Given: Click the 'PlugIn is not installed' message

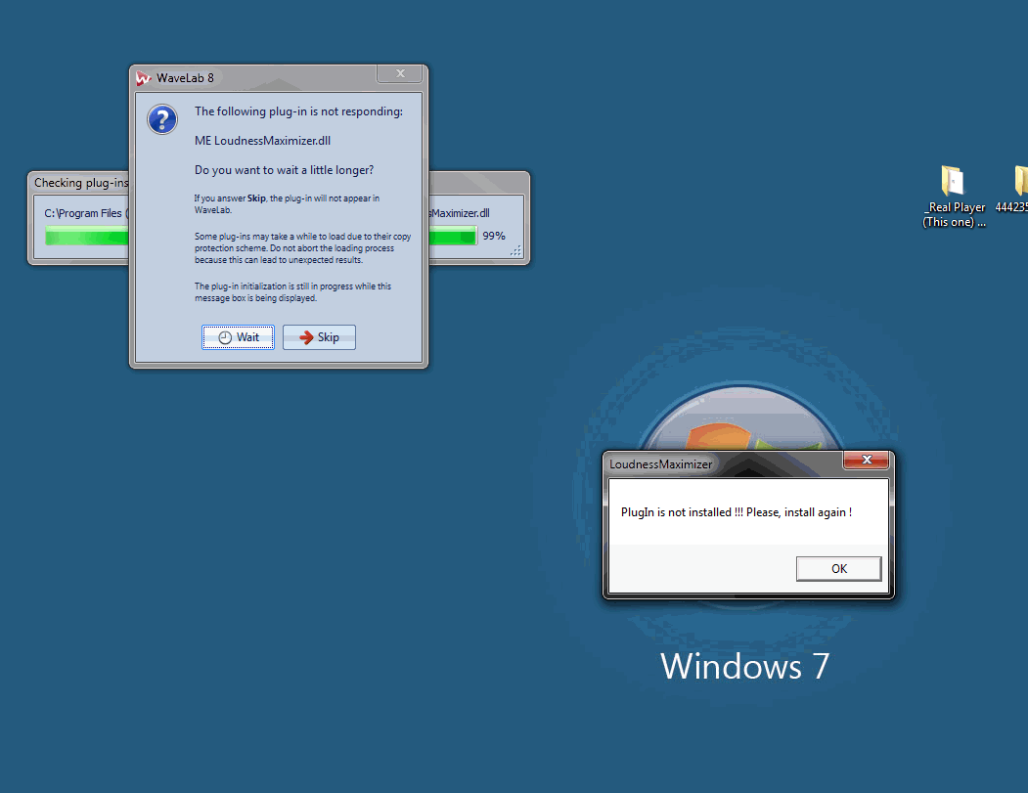Looking at the screenshot, I should [x=737, y=511].
